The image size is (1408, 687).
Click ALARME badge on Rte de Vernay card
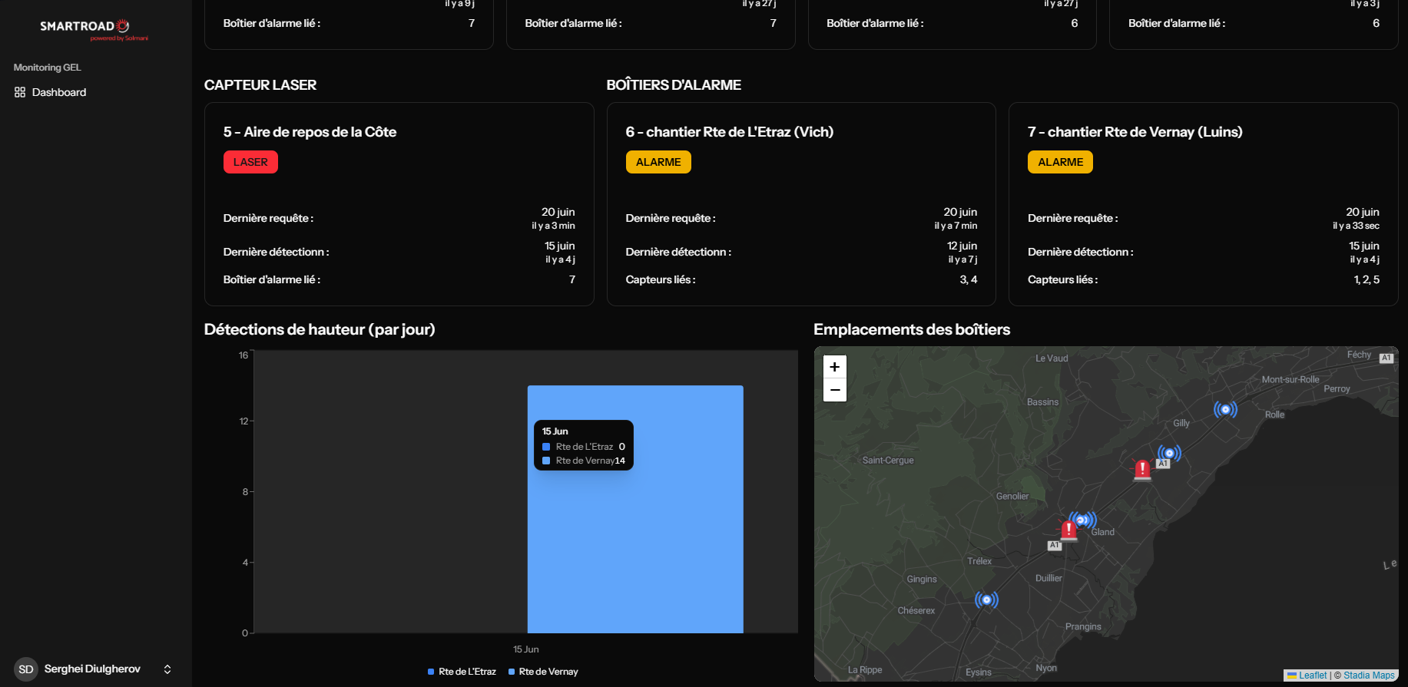[x=1060, y=162]
